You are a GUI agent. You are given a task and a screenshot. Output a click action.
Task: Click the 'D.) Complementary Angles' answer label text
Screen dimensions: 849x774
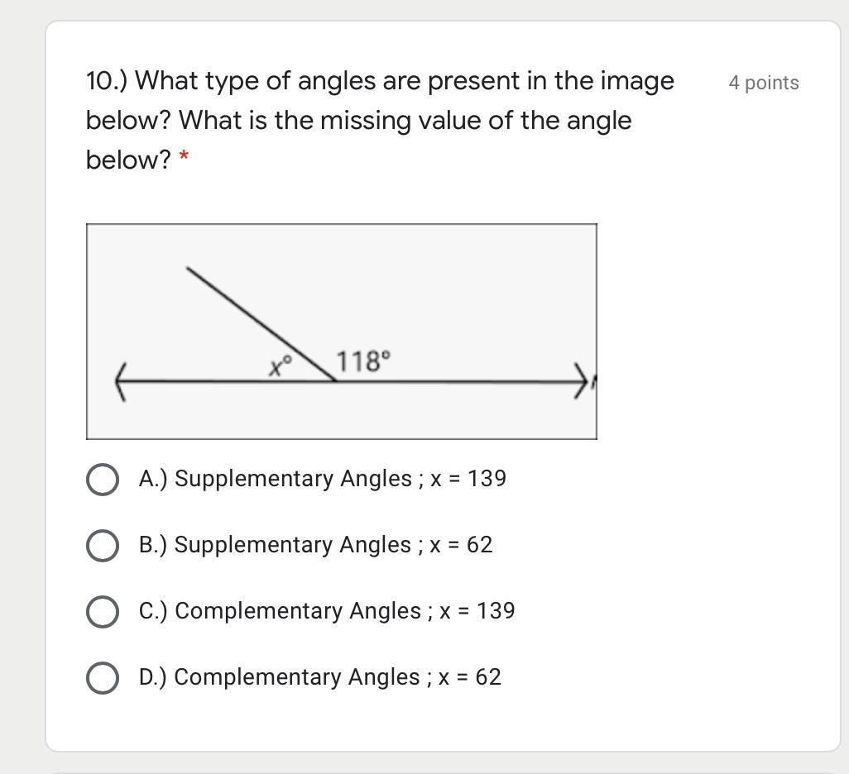[x=319, y=677]
